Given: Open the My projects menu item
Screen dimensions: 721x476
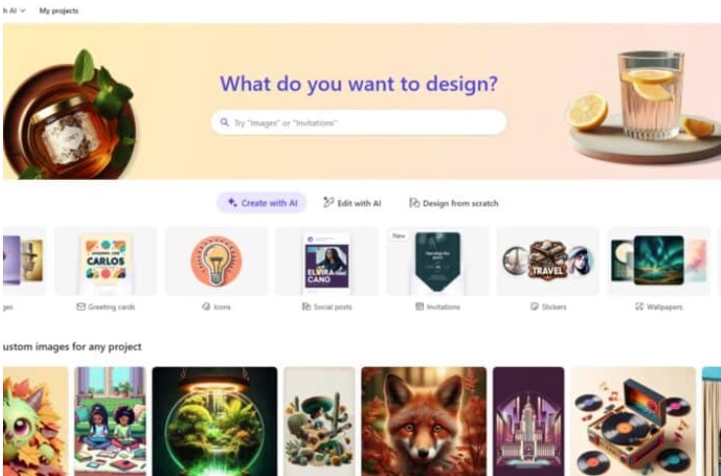Looking at the screenshot, I should 59,11.
